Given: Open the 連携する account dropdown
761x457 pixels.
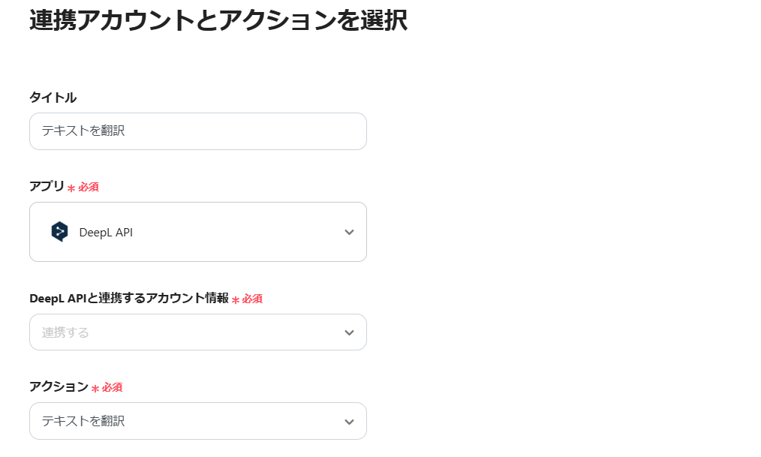Looking at the screenshot, I should (198, 332).
